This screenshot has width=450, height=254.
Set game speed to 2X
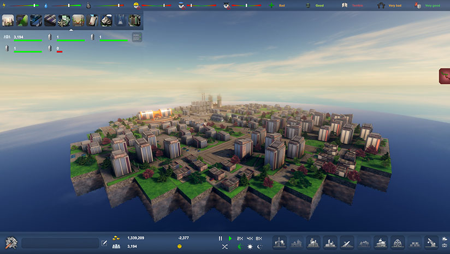(240, 238)
